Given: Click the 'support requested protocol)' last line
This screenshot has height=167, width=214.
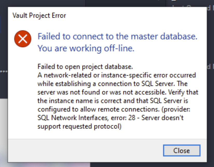Looking at the screenshot, I should click(79, 127).
